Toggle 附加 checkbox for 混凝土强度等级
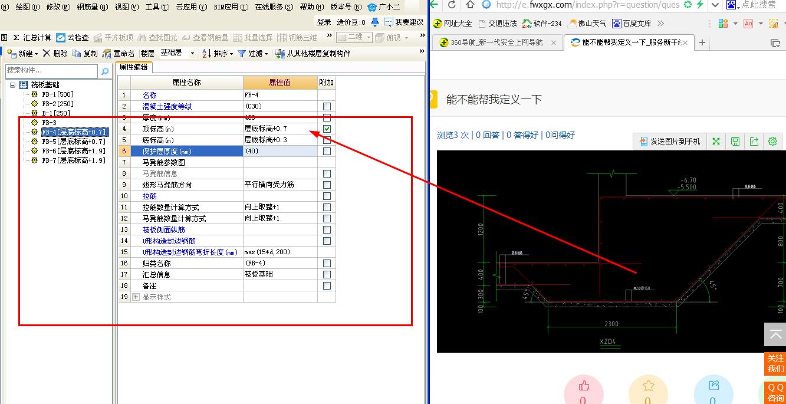786x404 pixels. [x=327, y=107]
